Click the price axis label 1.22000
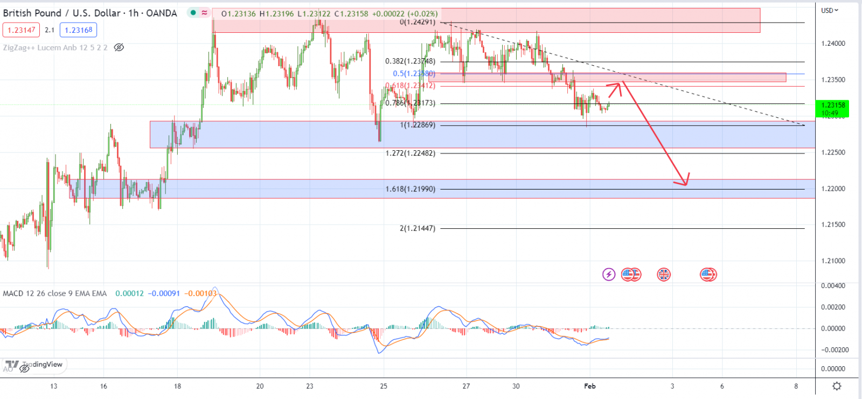862x399 pixels. point(833,189)
